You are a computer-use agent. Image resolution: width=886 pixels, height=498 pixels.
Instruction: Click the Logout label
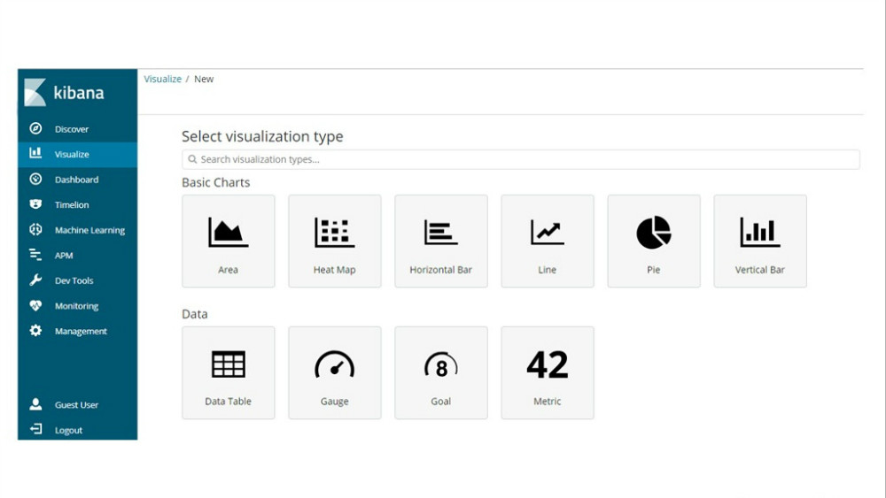[68, 430]
